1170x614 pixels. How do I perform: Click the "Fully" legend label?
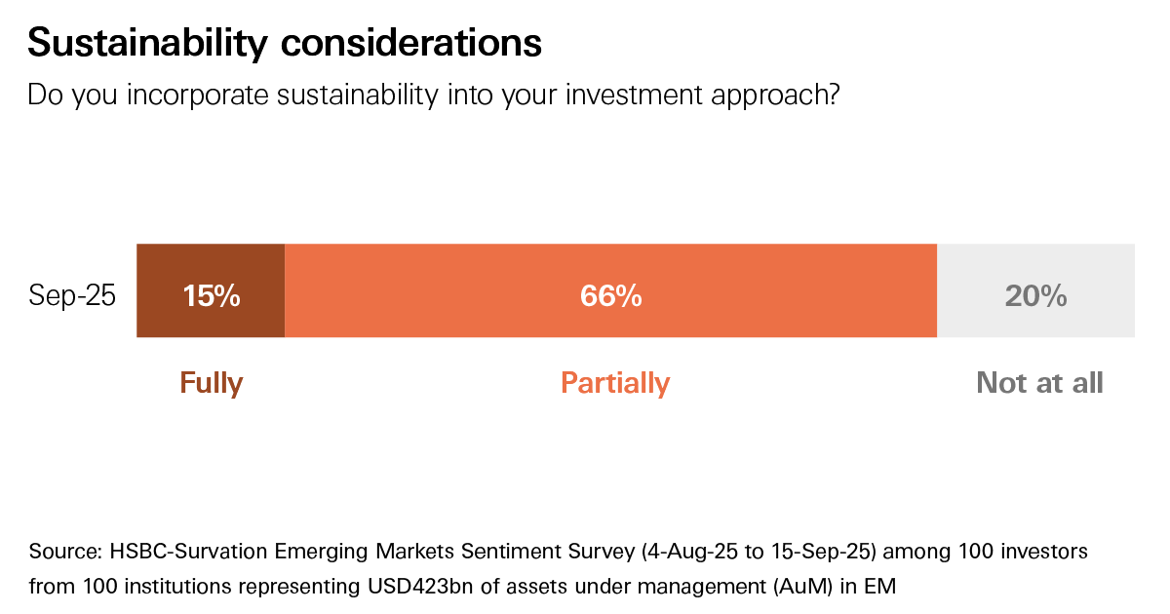(212, 383)
